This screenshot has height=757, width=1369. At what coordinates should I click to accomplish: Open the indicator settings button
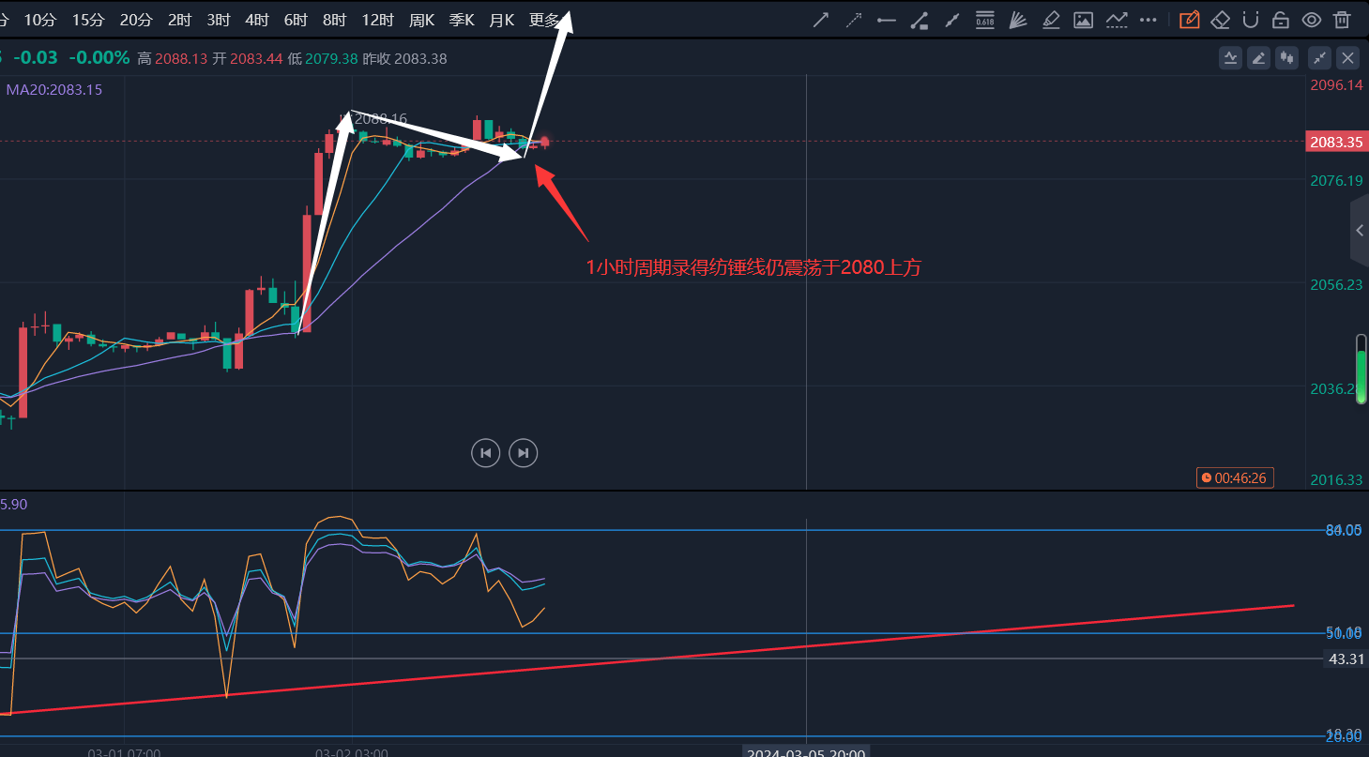(1230, 58)
